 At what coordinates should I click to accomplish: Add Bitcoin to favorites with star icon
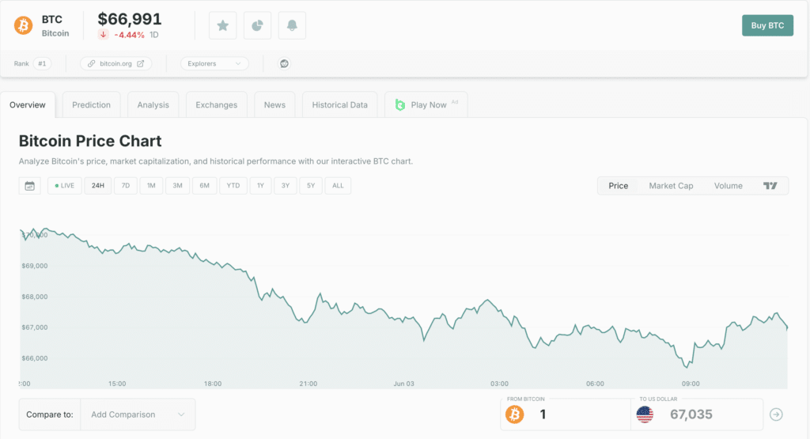tap(222, 25)
